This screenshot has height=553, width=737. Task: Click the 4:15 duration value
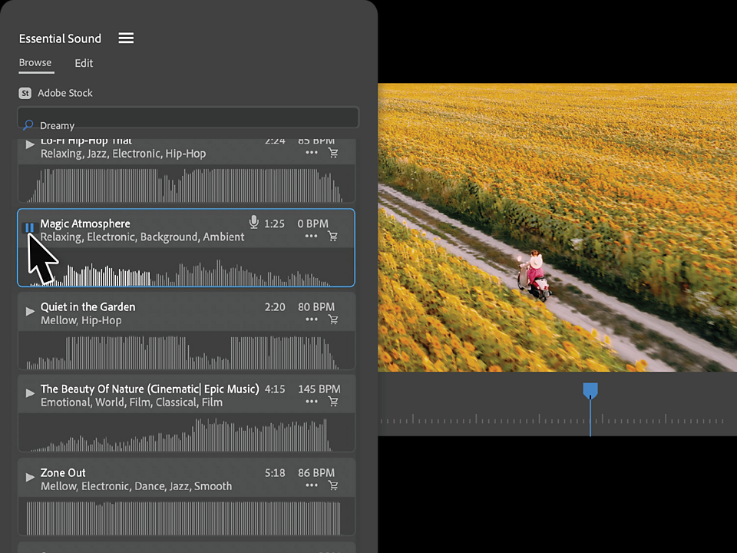tap(275, 389)
